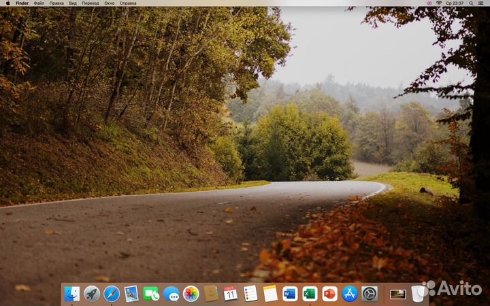Open Finder from the Dock
The height and width of the screenshot is (306, 490).
coord(72,294)
